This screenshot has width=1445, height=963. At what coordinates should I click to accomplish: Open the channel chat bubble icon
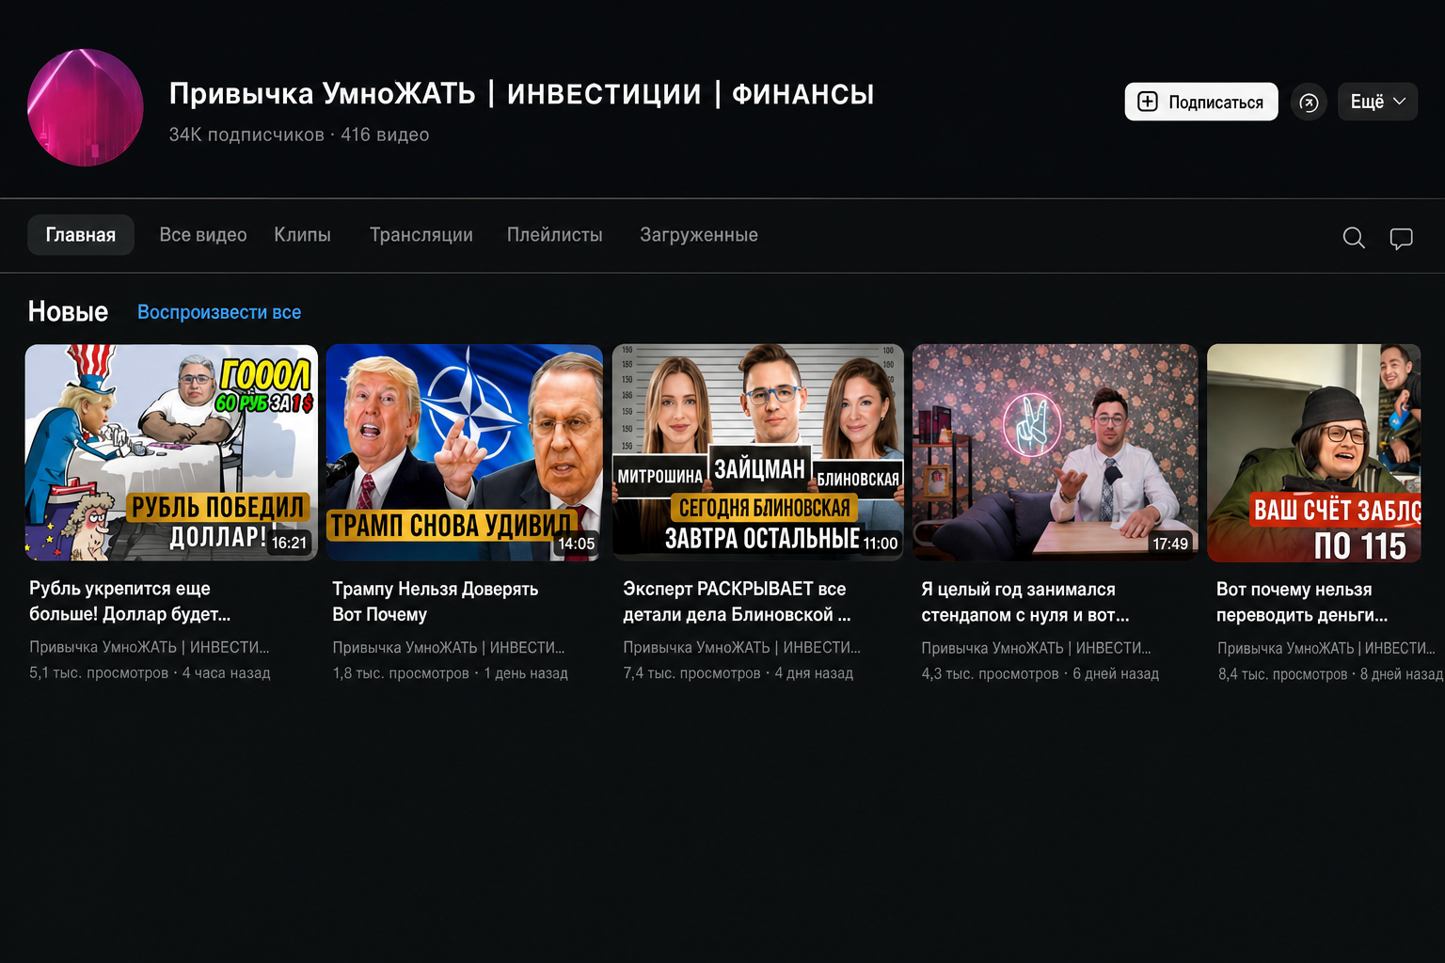click(1402, 239)
